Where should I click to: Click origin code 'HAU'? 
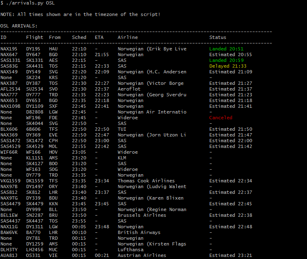point(53,49)
